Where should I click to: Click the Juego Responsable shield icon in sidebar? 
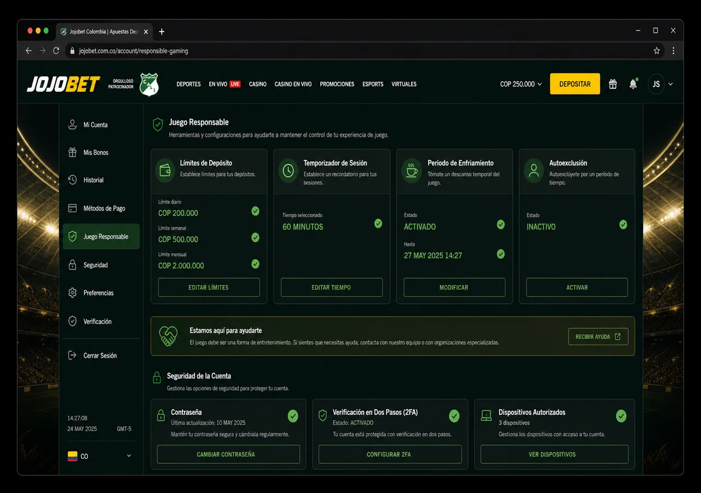coord(72,237)
